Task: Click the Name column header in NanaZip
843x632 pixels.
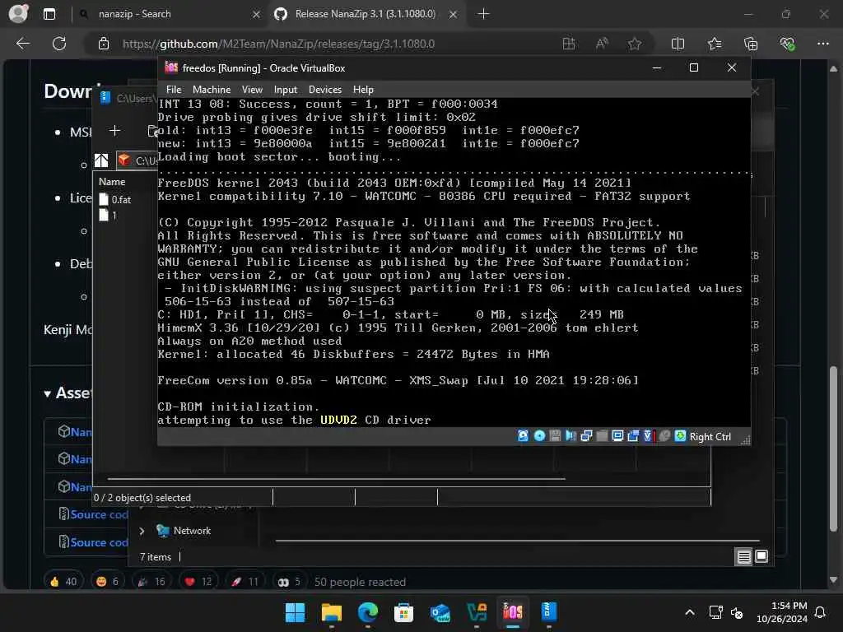Action: point(112,182)
